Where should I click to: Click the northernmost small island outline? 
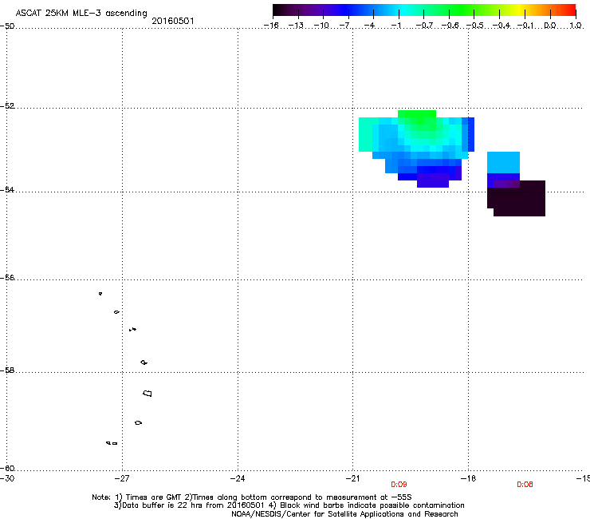[100, 294]
